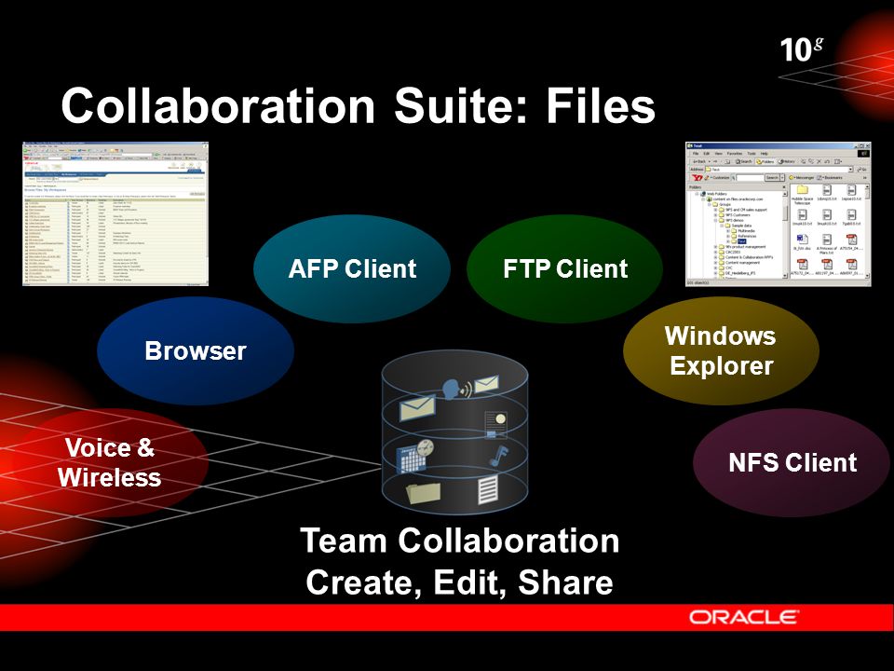
Task: Click the blue Browser oval
Action: [196, 350]
